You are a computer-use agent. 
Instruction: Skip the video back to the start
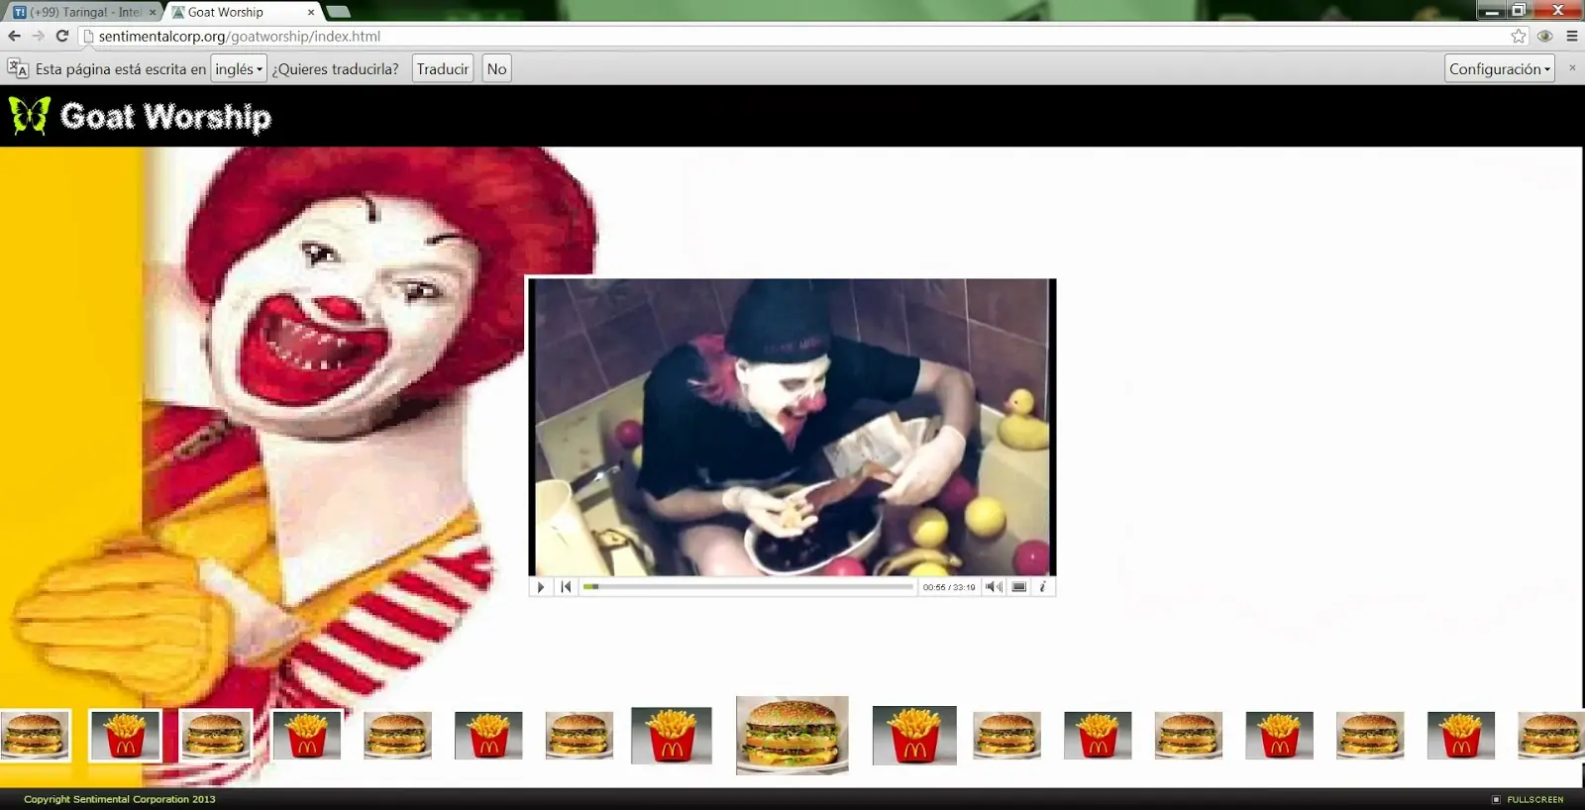click(566, 587)
